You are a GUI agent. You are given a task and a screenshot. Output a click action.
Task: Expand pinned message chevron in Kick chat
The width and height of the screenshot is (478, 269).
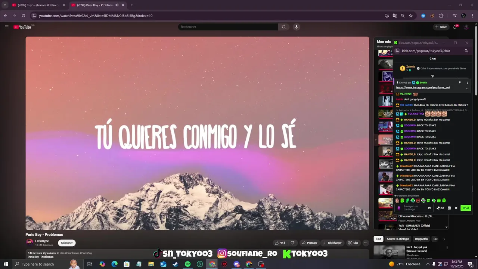[x=467, y=89]
